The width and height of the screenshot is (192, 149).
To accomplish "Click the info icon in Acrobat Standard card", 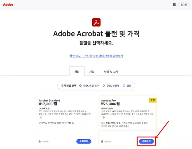I will point(41,117).
